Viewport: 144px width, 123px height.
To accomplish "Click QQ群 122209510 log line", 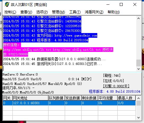I will (42, 26).
